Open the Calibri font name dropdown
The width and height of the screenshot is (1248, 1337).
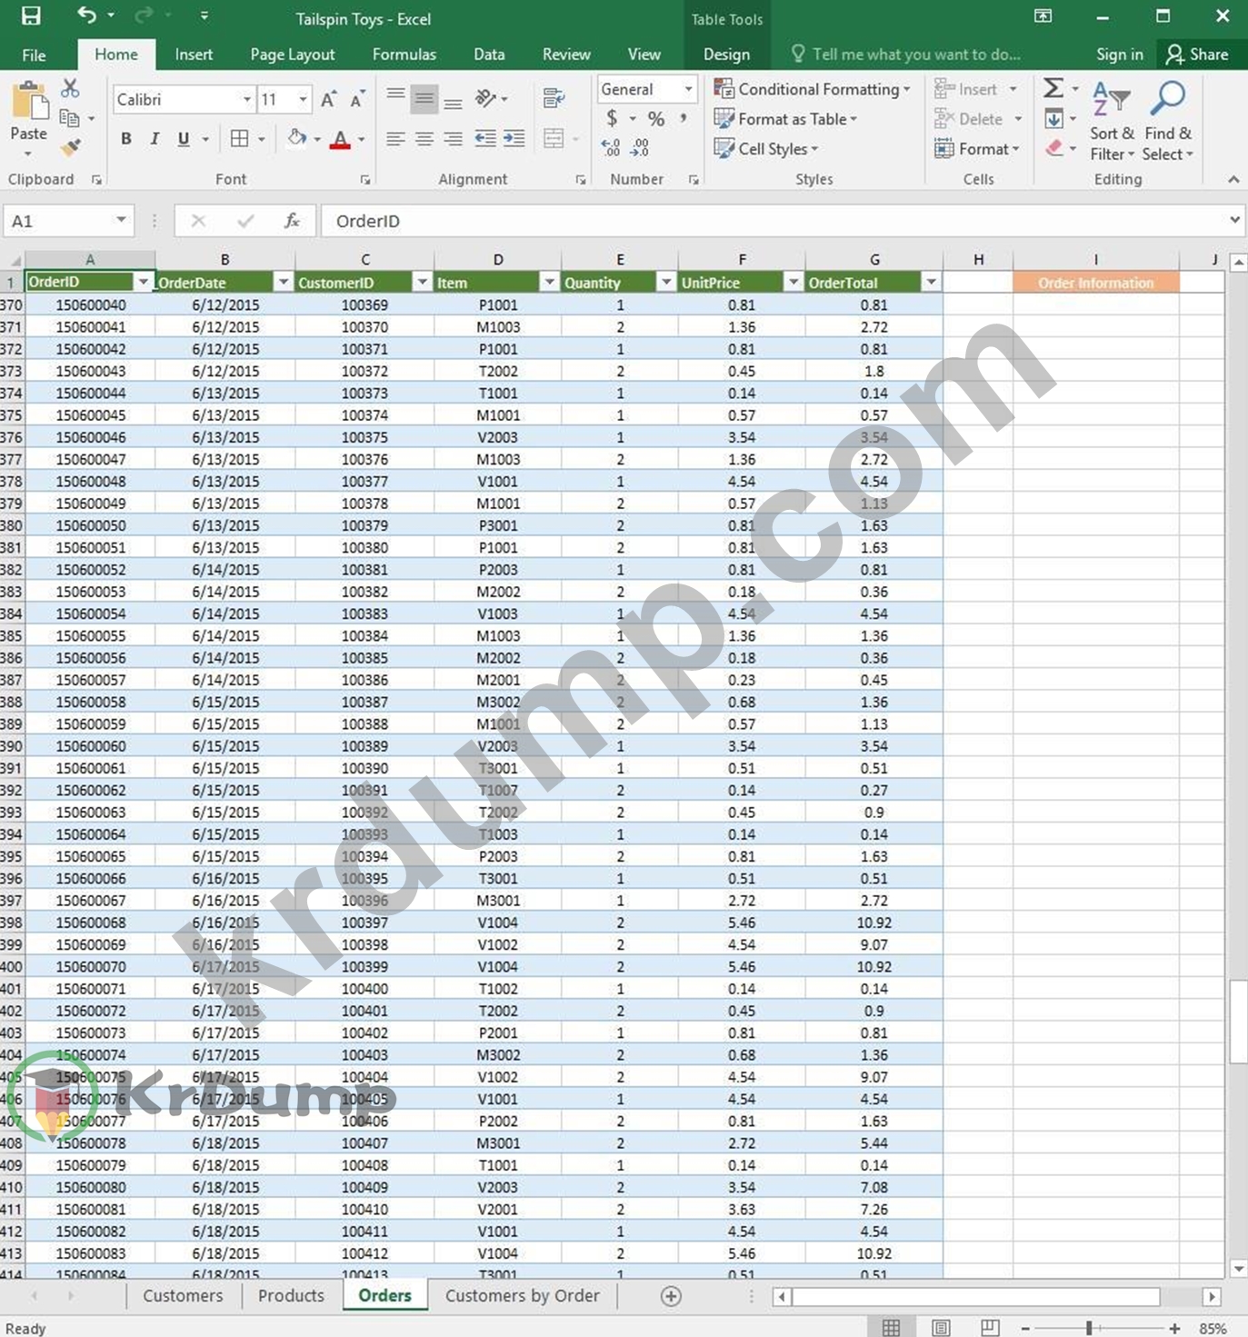tap(246, 99)
